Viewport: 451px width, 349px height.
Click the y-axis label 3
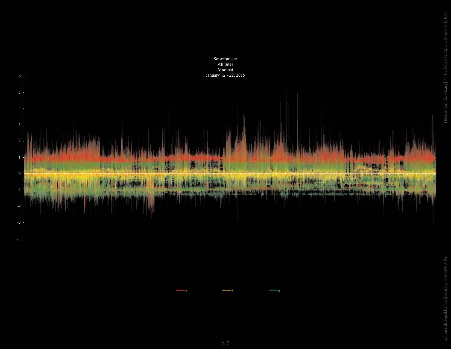[x=20, y=125]
